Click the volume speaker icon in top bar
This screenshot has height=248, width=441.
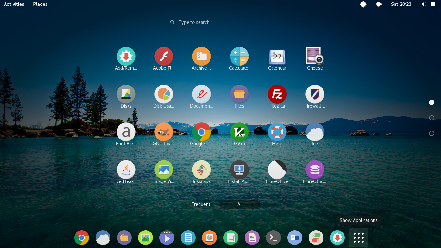pos(424,4)
